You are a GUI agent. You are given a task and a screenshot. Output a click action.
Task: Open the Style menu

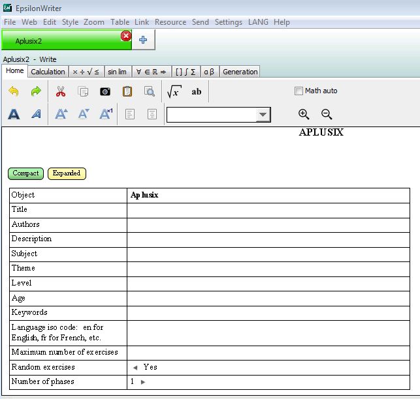click(x=70, y=22)
